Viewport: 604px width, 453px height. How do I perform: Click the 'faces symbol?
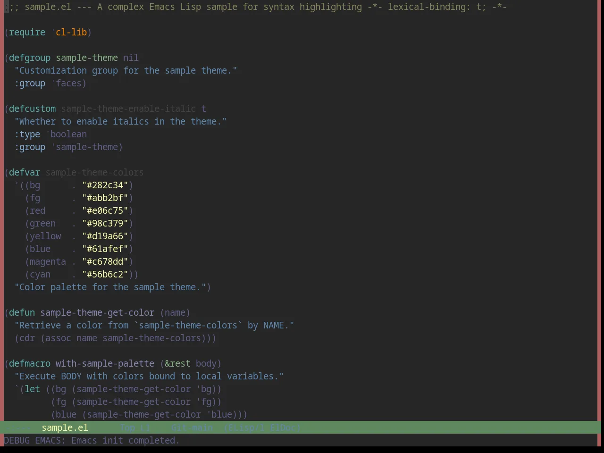click(66, 83)
